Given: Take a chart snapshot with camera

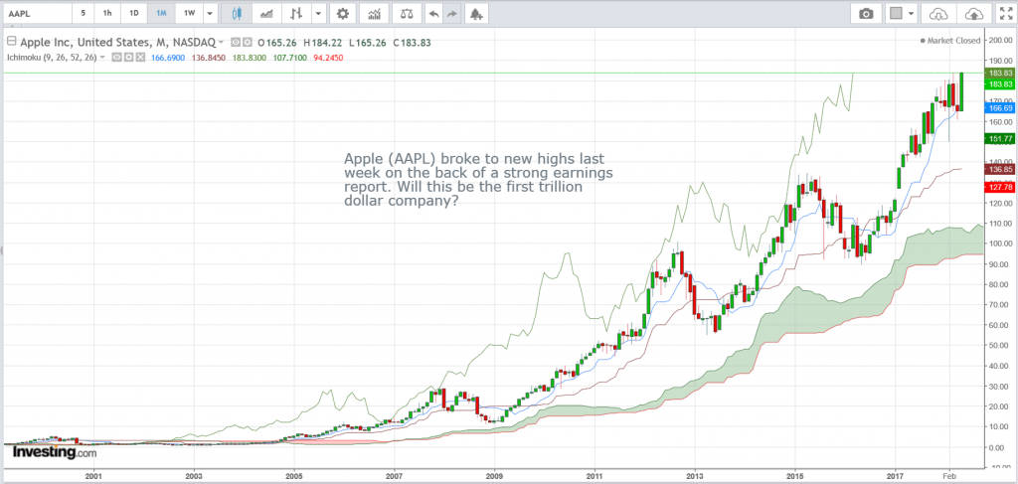Looking at the screenshot, I should [866, 13].
